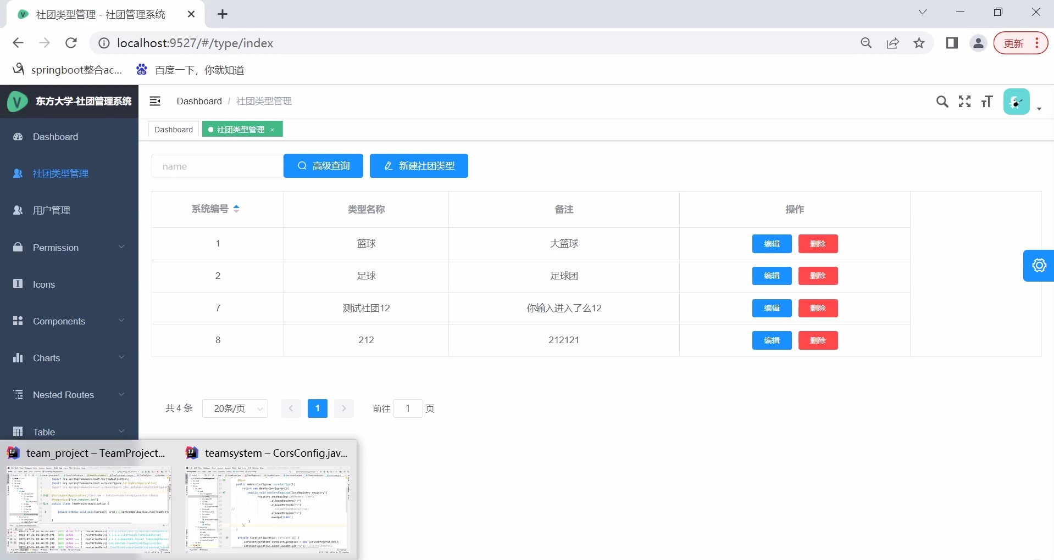1054x560 pixels.
Task: Collapse the sidebar with the hamburger icon
Action: 156,101
